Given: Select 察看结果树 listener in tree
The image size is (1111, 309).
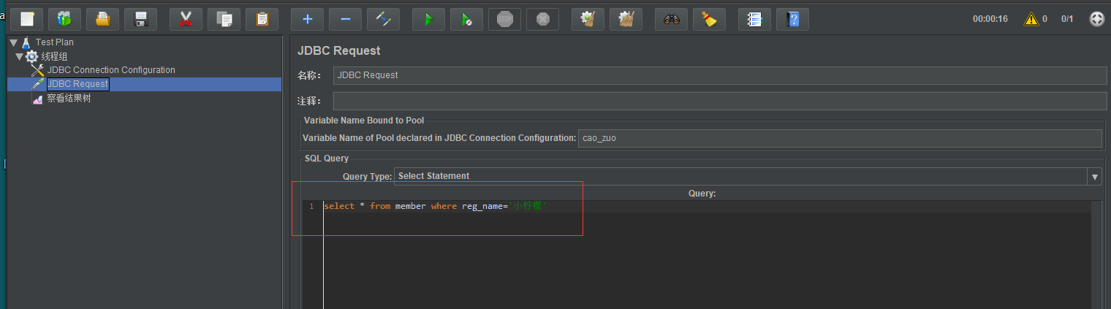Looking at the screenshot, I should tap(69, 99).
